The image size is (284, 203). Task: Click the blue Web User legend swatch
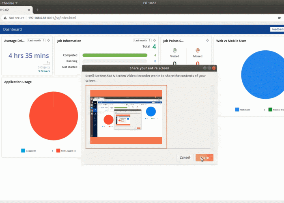(237, 110)
